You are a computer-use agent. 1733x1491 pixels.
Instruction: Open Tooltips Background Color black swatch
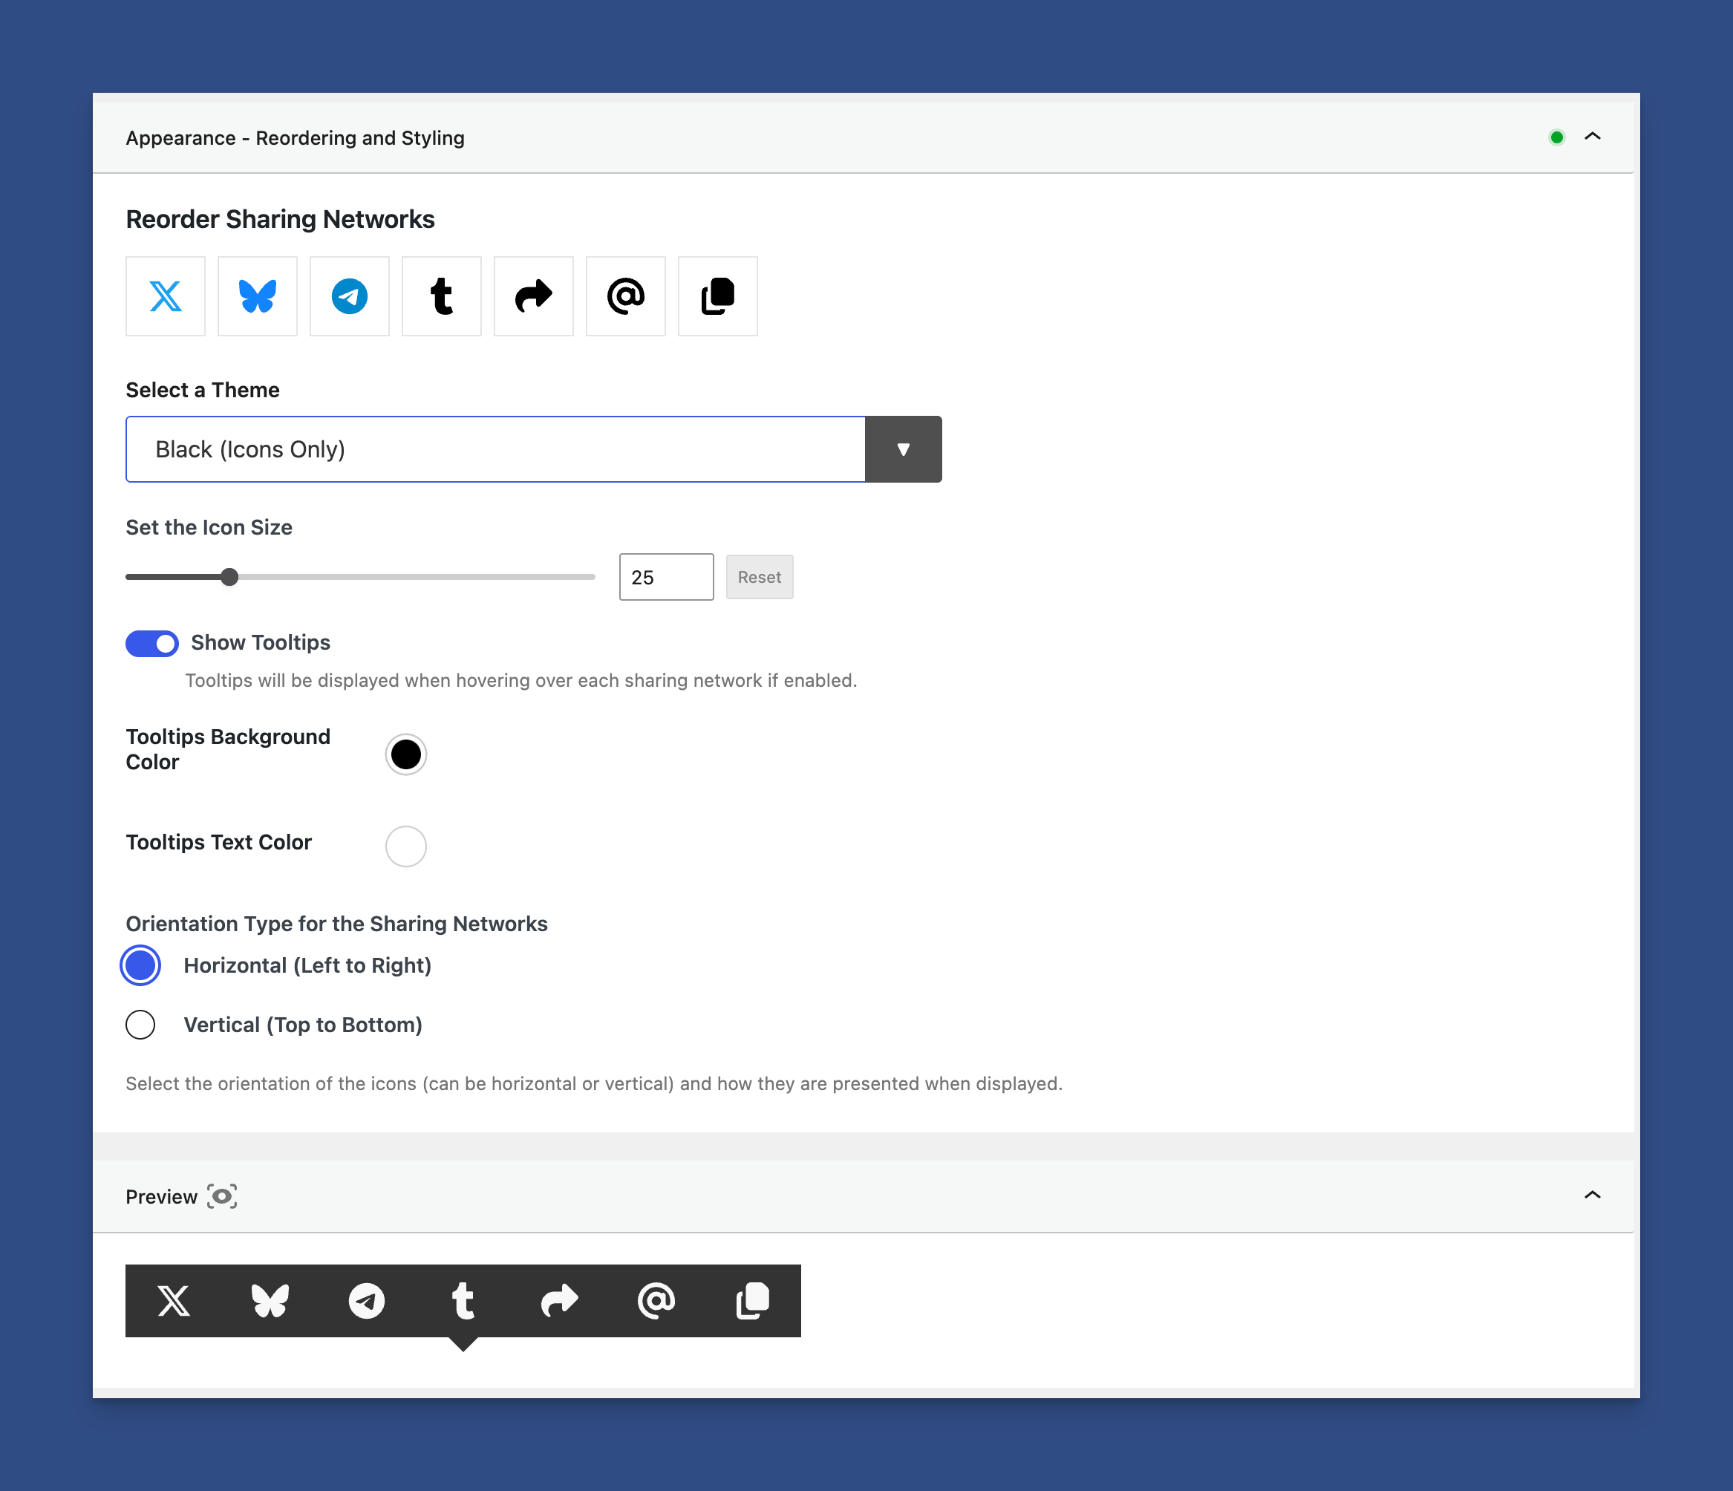click(x=405, y=754)
